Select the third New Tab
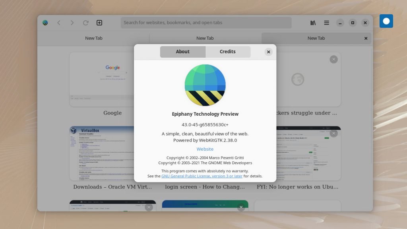The image size is (407, 229). click(316, 38)
